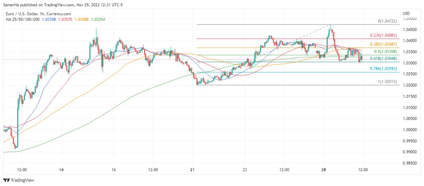This screenshot has width=424, height=186.
Task: Click the 0.618(1.03048) Fibonacci level label
Action: pyautogui.click(x=384, y=58)
